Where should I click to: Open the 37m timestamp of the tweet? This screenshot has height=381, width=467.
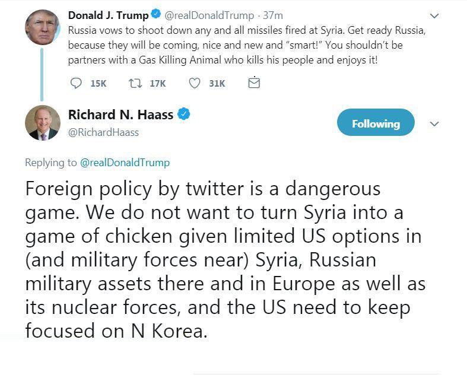[274, 15]
